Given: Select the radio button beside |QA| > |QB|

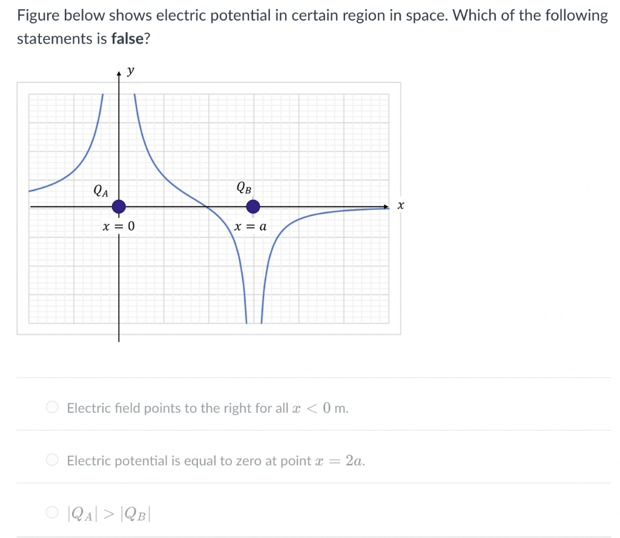Looking at the screenshot, I should 52,512.
